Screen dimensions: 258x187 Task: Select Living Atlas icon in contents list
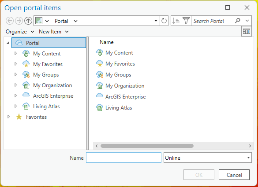click(x=100, y=107)
